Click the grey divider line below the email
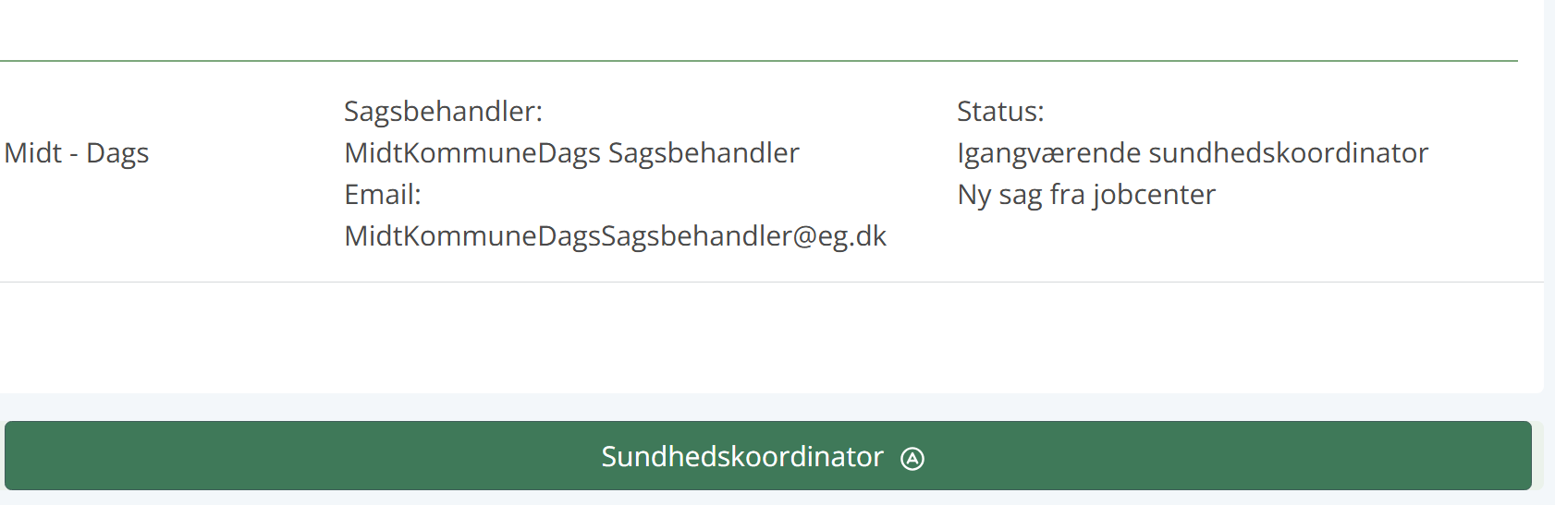Image resolution: width=1555 pixels, height=505 pixels. [772, 282]
